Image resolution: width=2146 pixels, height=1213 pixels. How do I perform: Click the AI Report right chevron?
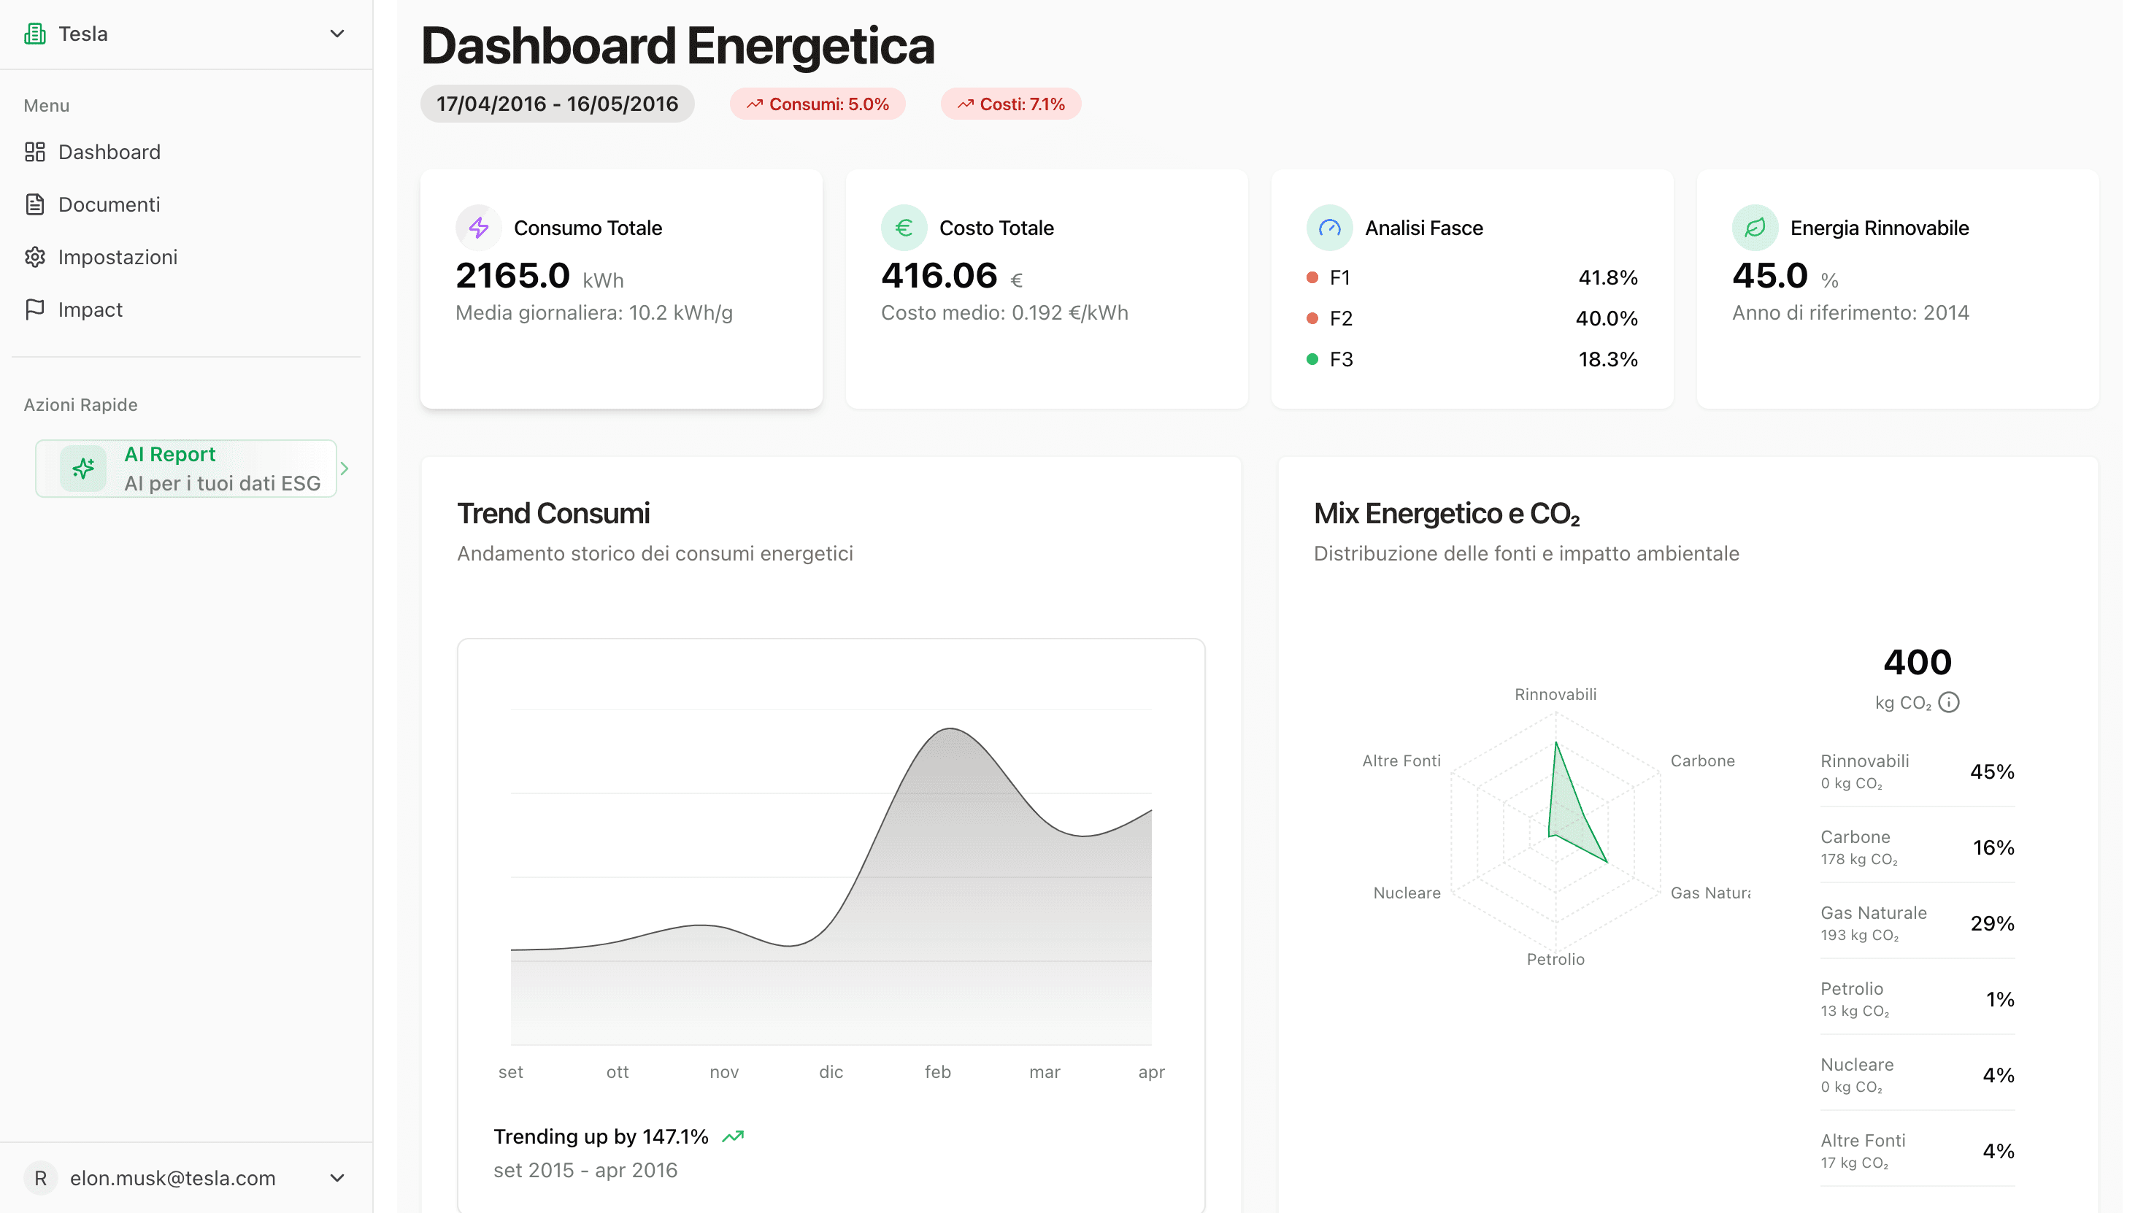[x=344, y=469]
